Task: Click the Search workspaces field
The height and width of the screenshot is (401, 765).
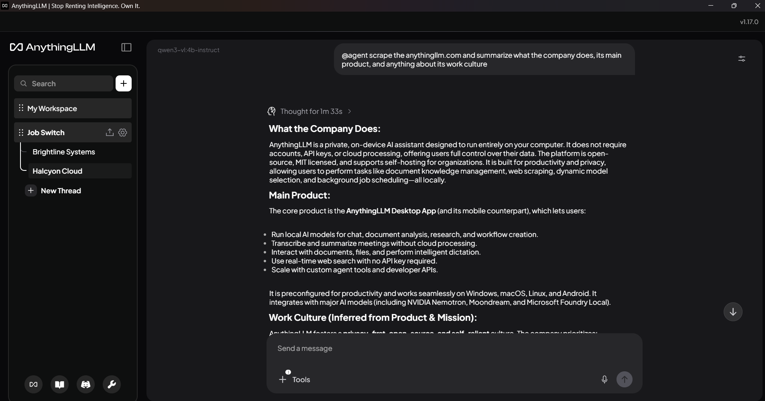Action: click(63, 83)
